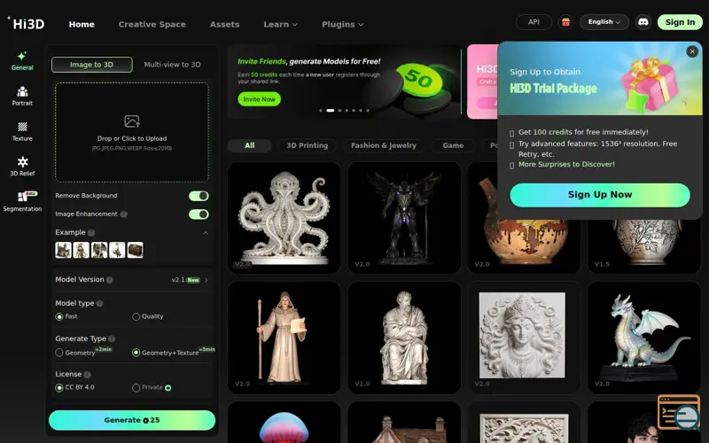Click the Sign Up Now button

(x=600, y=195)
